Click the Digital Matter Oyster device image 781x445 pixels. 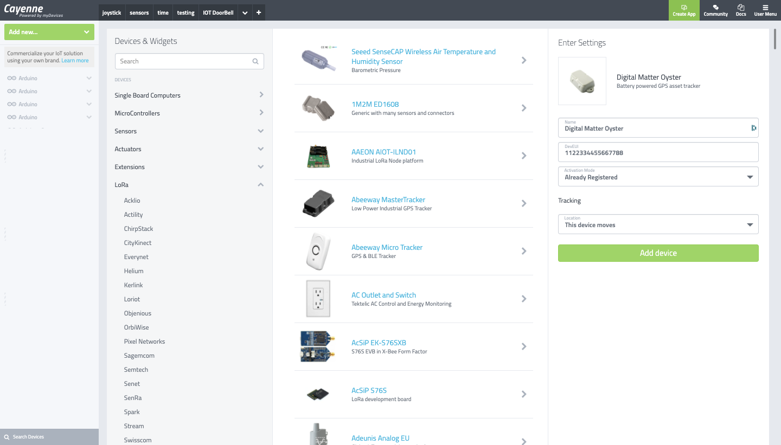pyautogui.click(x=582, y=81)
